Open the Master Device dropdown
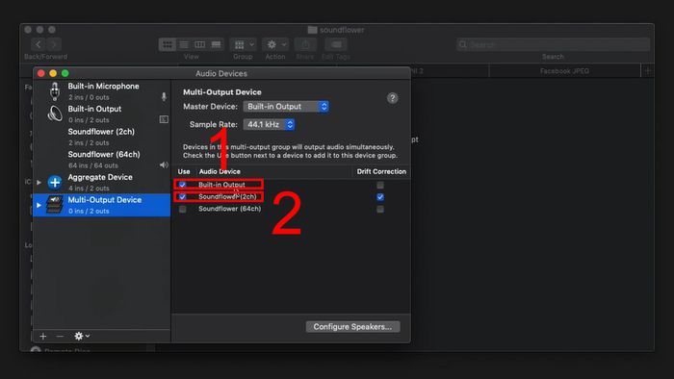The width and height of the screenshot is (674, 379). click(286, 107)
